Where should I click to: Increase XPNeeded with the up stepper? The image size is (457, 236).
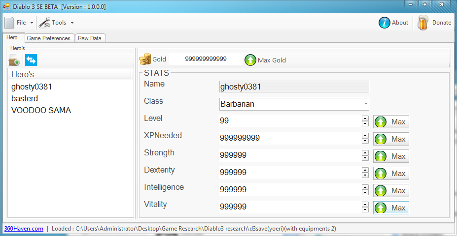click(x=365, y=136)
